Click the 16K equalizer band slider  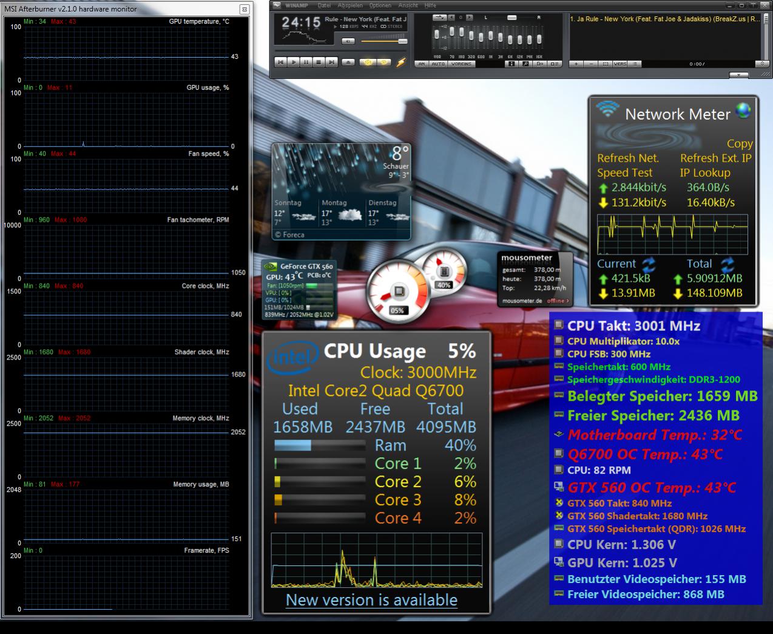pyautogui.click(x=539, y=39)
